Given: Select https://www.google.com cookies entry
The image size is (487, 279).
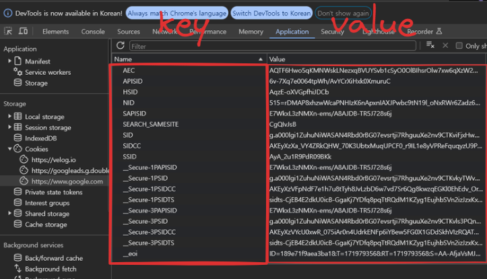Looking at the screenshot, I should coord(67,181).
